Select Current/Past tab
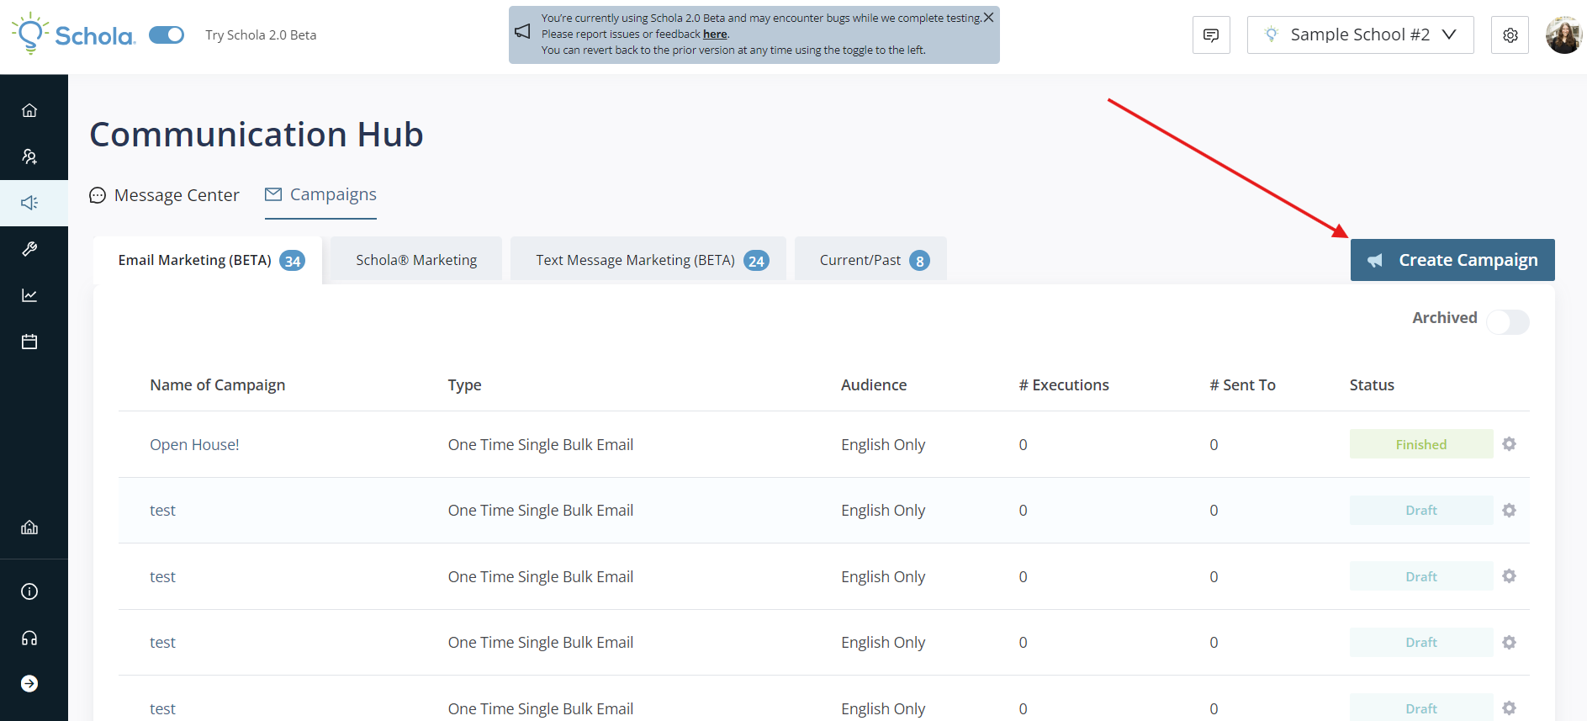Viewport: 1587px width, 721px height. (x=870, y=260)
